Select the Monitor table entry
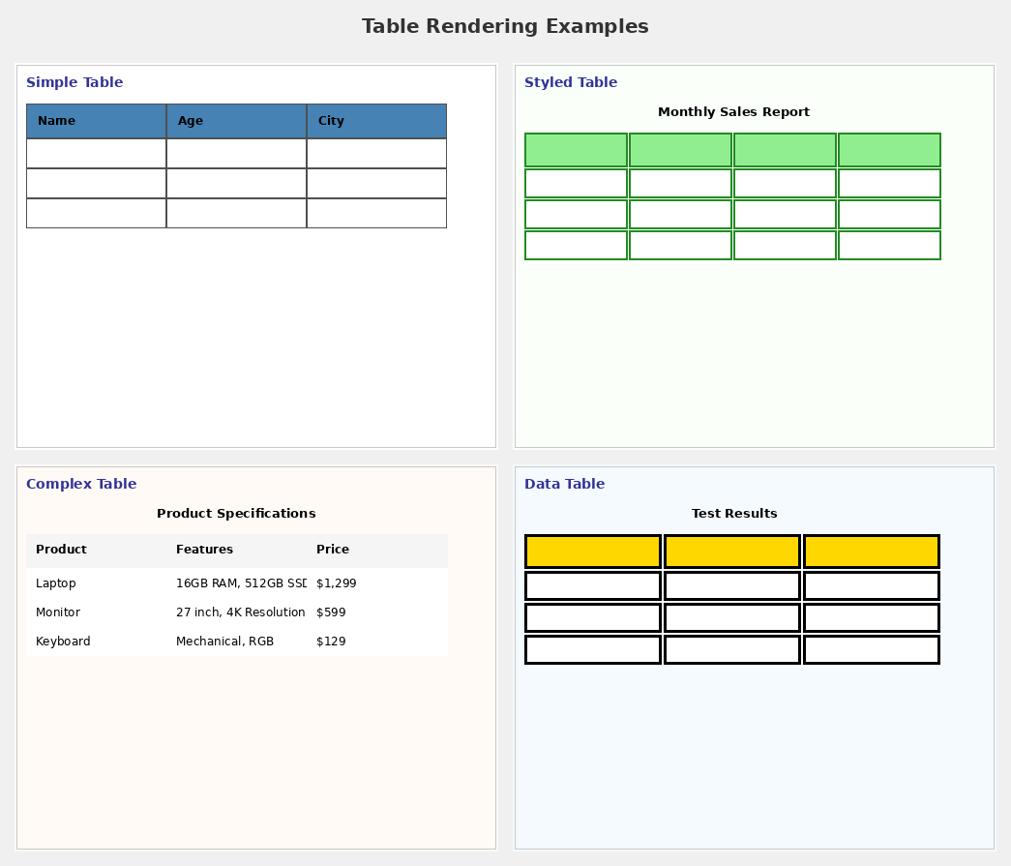This screenshot has height=866, width=1011. [x=57, y=612]
